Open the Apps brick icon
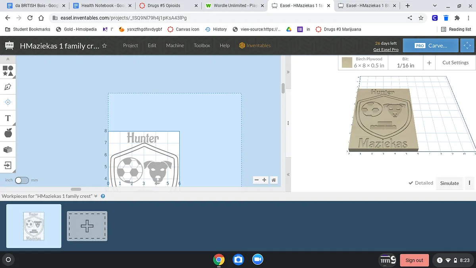 [8, 149]
